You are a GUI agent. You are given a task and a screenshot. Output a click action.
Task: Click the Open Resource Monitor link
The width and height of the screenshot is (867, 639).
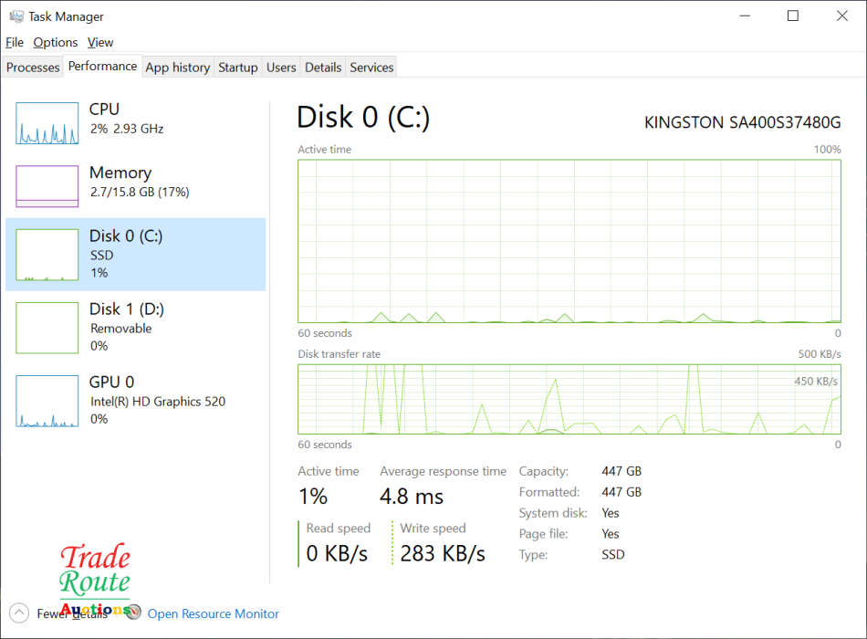click(214, 614)
